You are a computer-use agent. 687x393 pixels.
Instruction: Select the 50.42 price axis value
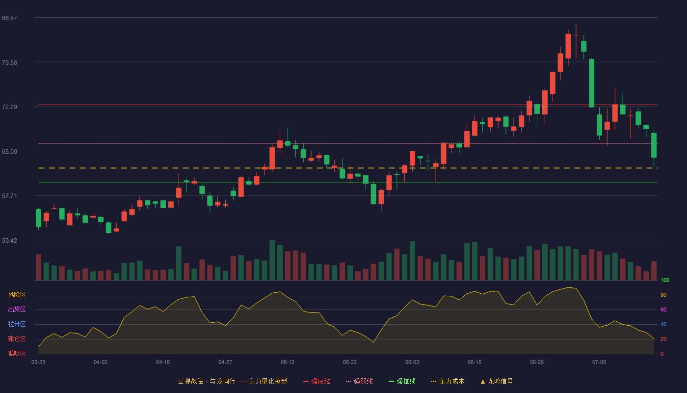click(x=9, y=241)
